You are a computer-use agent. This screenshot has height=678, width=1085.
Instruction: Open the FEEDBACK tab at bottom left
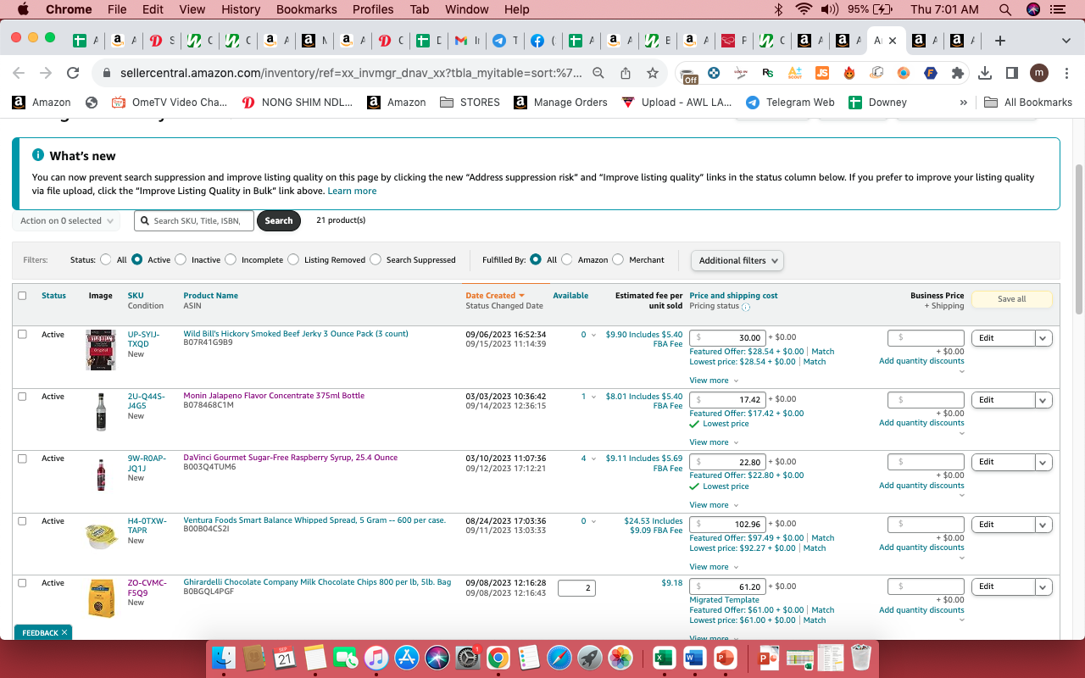click(x=43, y=632)
